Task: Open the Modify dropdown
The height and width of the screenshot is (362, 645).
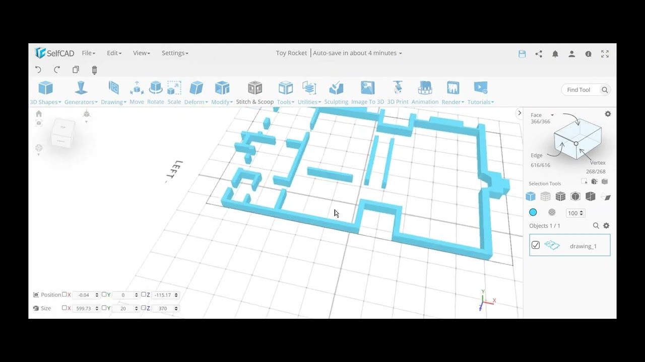Action: pos(222,93)
